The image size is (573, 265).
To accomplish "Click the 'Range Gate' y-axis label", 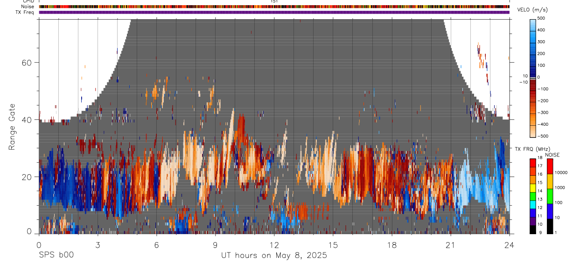I will click(x=12, y=128).
